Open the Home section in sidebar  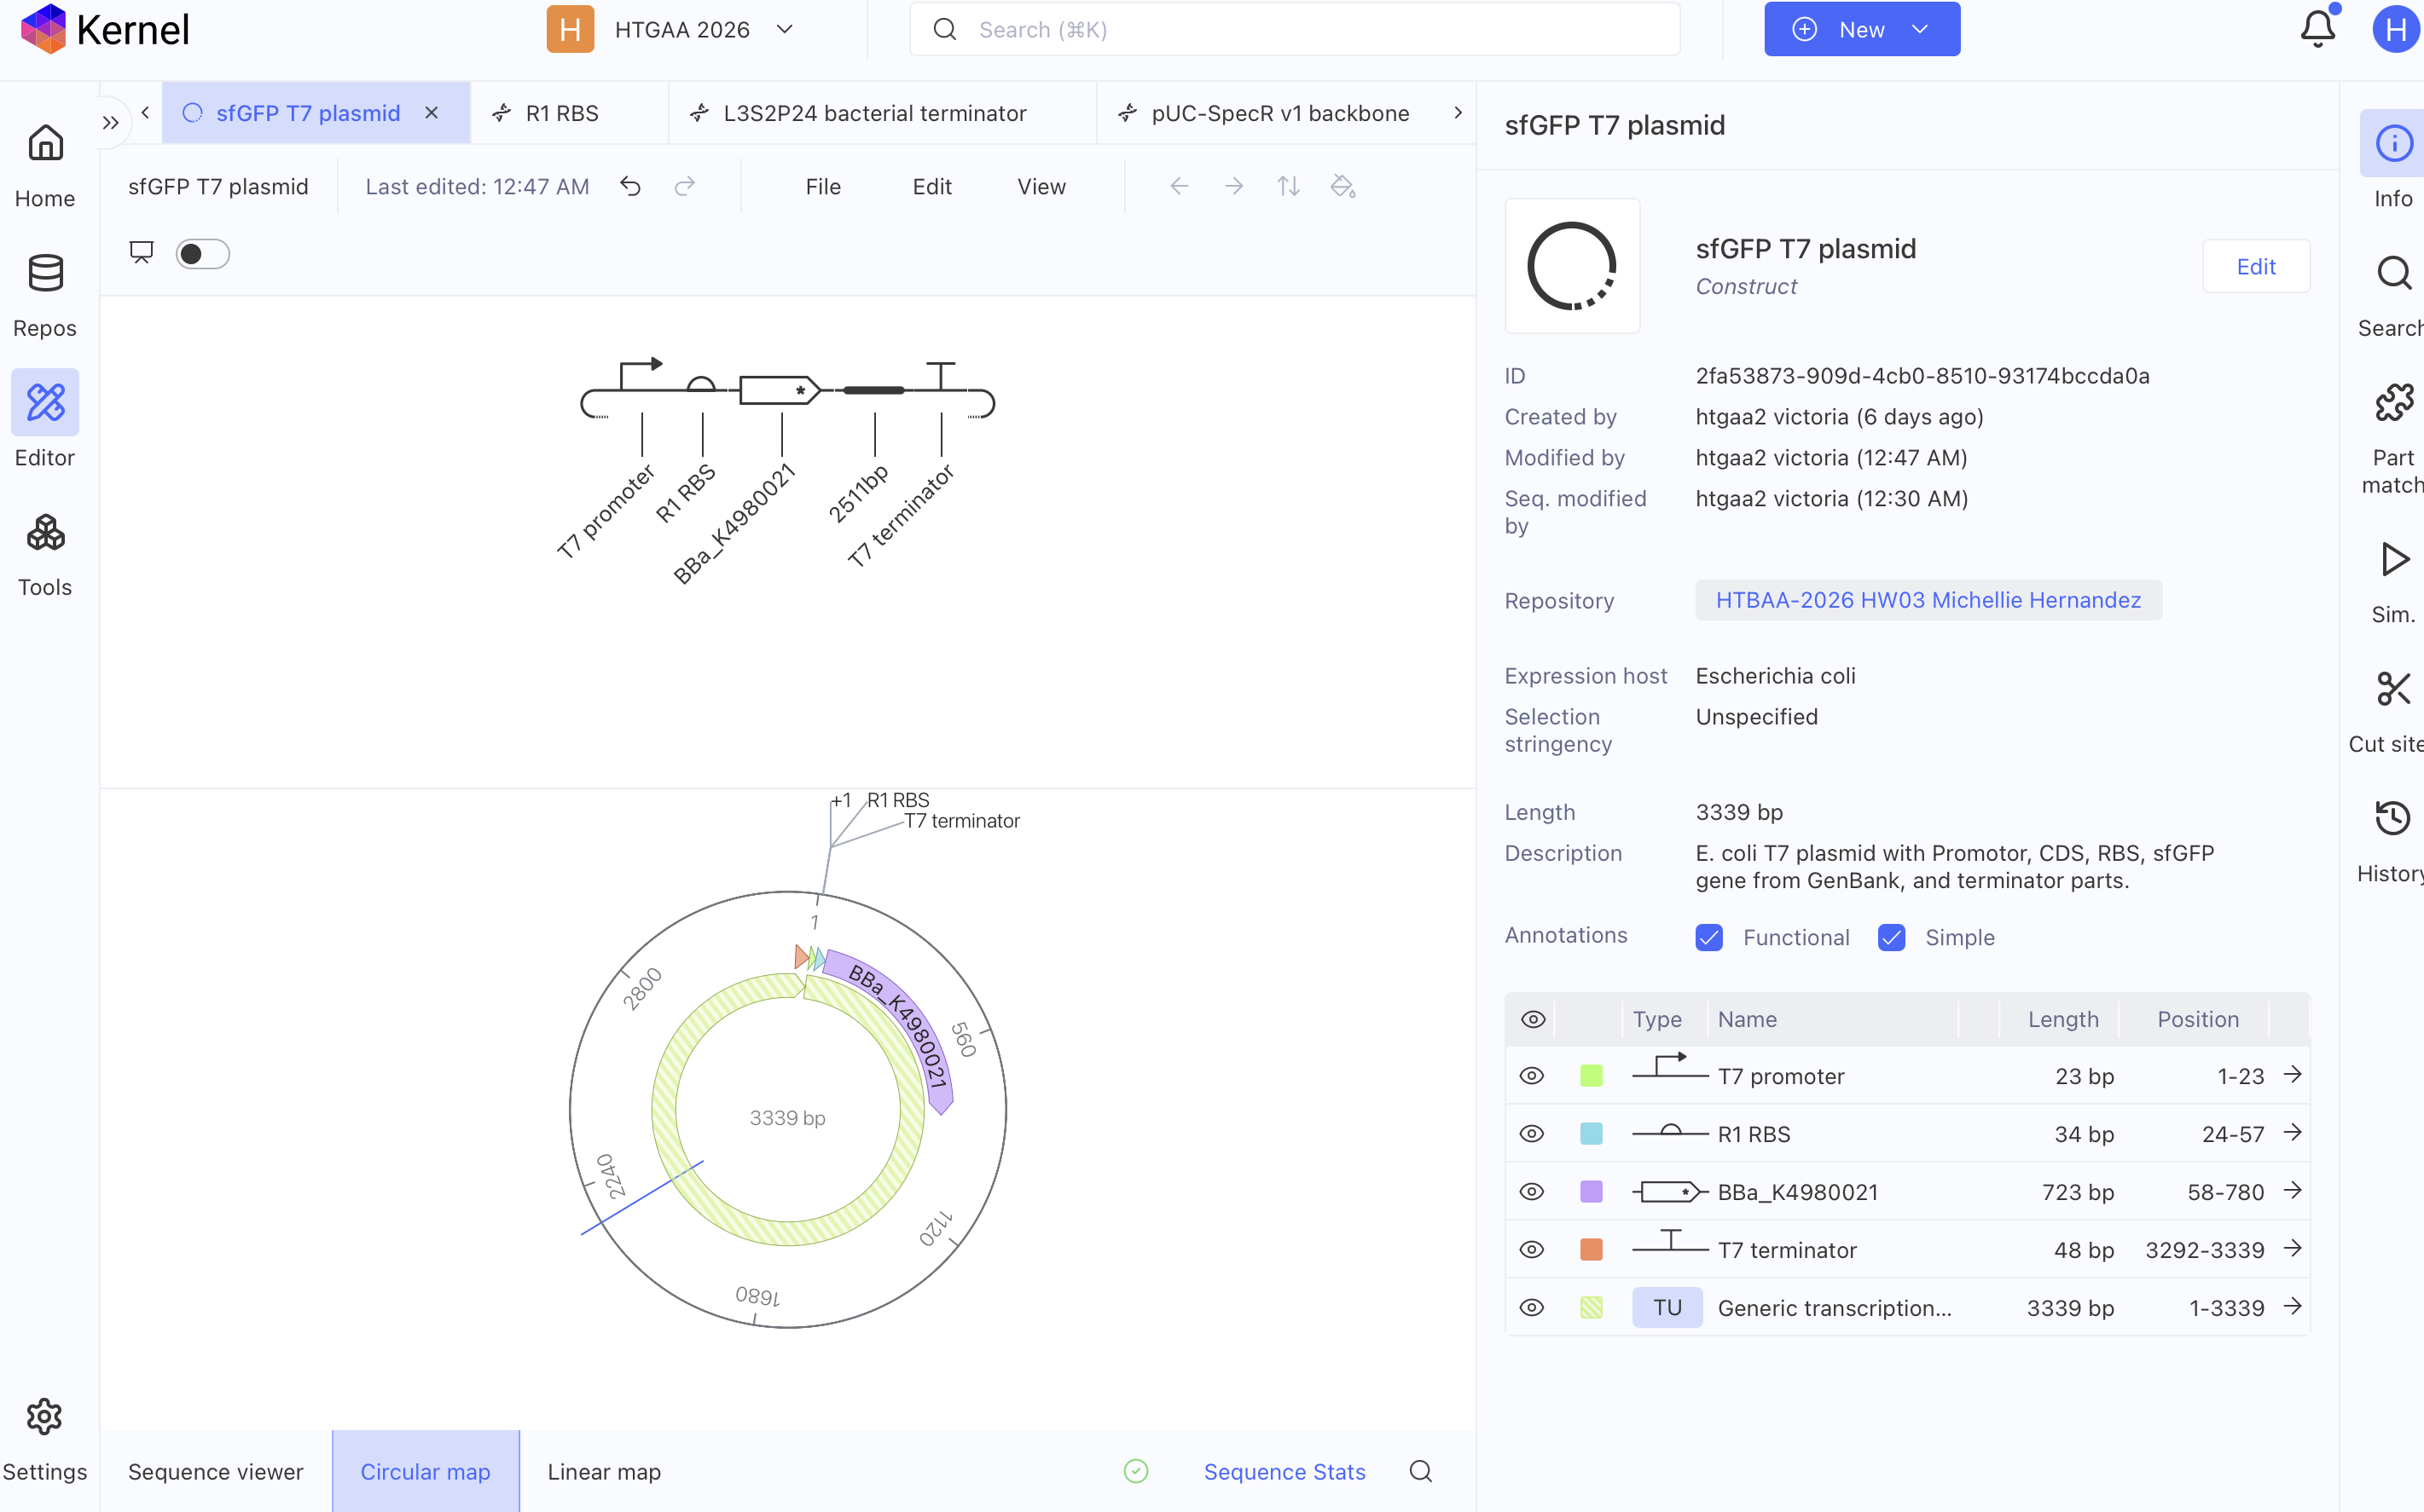click(45, 166)
